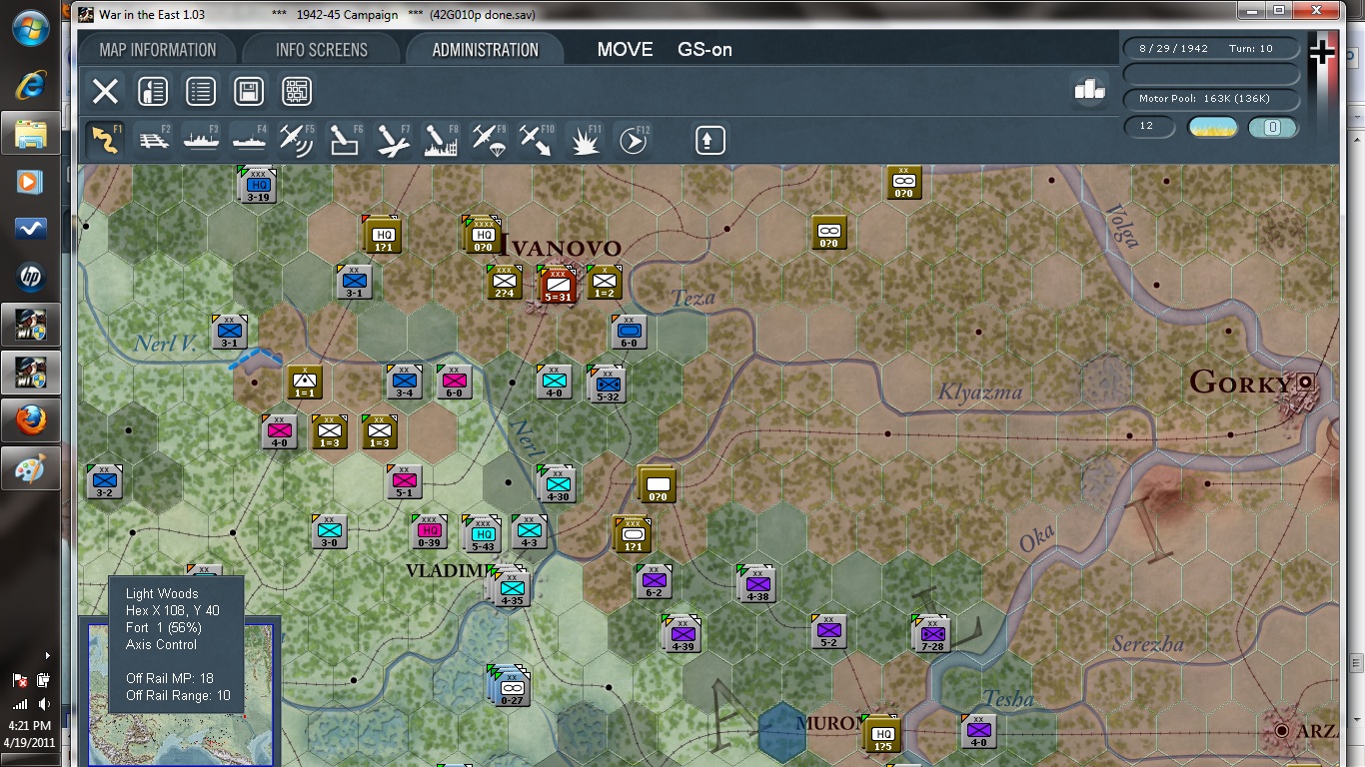Select the 224 Soviet unit near Ivanovo

click(506, 282)
